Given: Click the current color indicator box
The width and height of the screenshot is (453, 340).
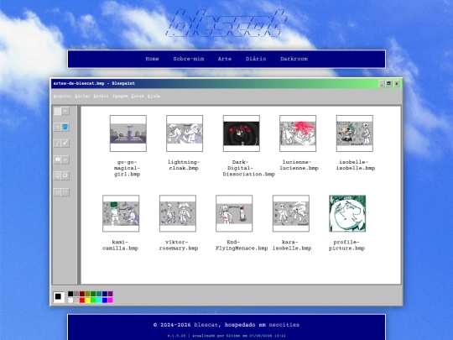Looking at the screenshot, I should [x=59, y=296].
